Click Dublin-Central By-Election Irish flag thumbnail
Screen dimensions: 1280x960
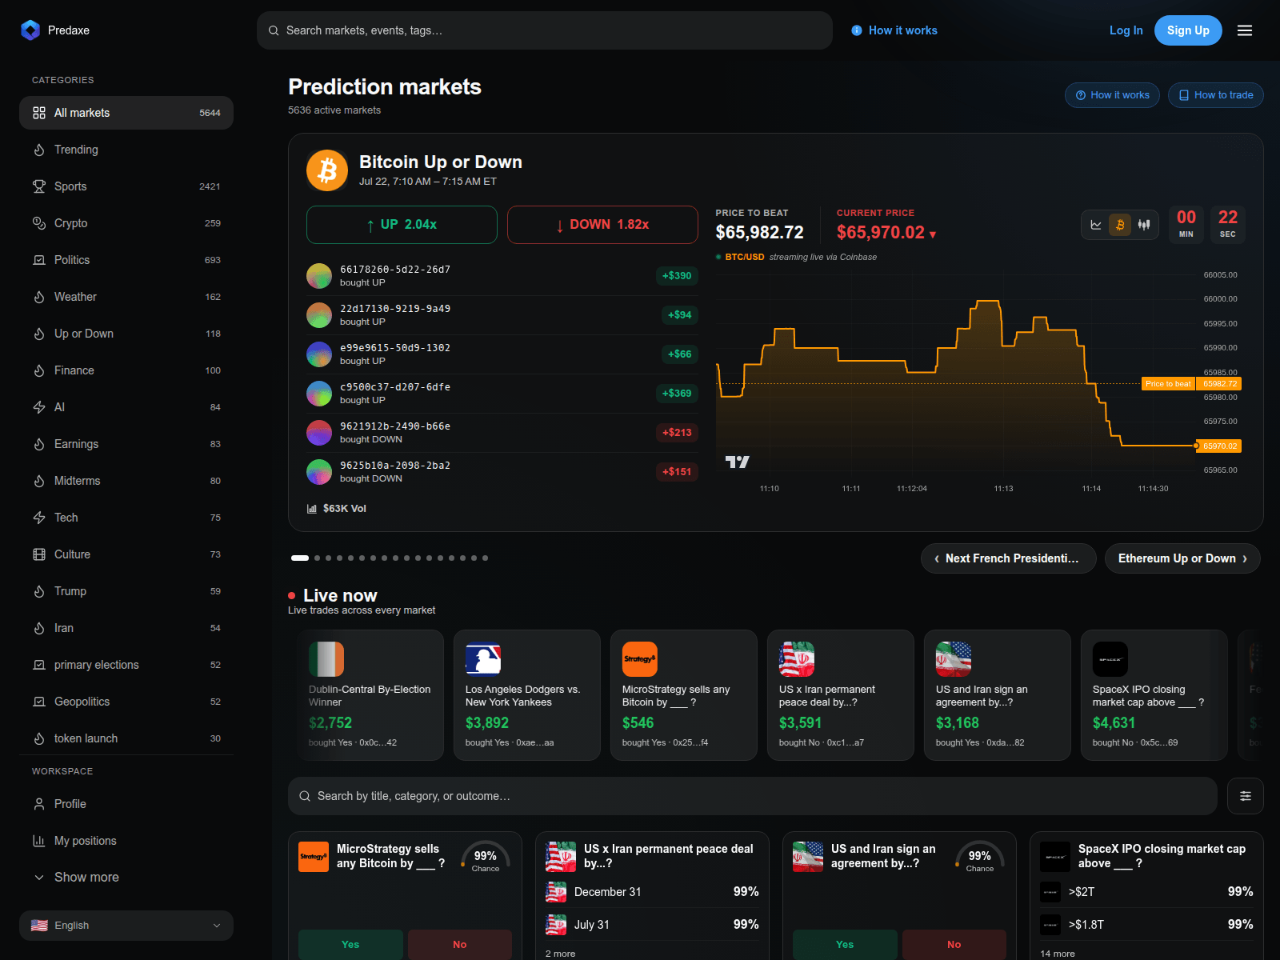[326, 659]
